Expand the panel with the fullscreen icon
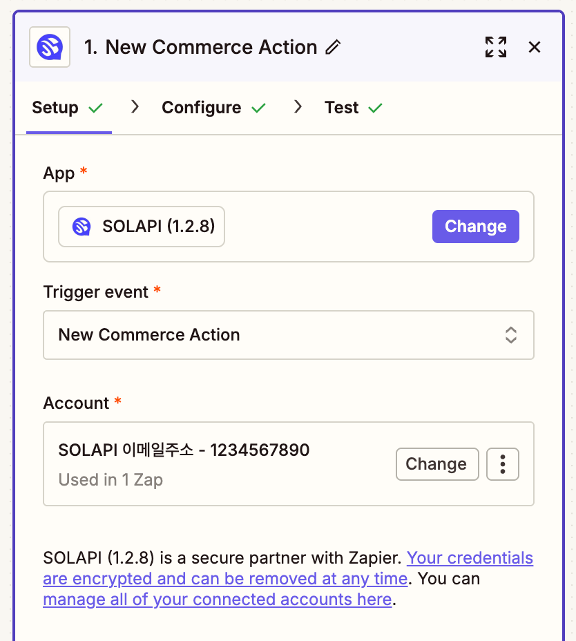Image resolution: width=576 pixels, height=641 pixels. [x=496, y=47]
